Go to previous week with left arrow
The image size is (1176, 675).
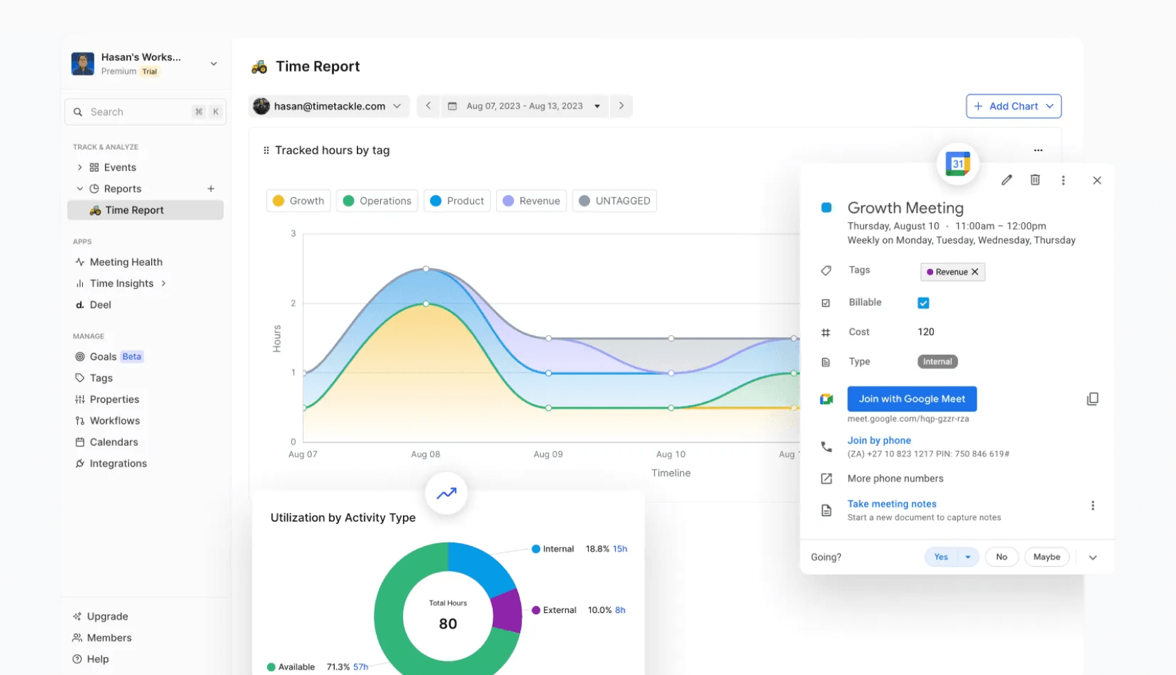pos(428,106)
